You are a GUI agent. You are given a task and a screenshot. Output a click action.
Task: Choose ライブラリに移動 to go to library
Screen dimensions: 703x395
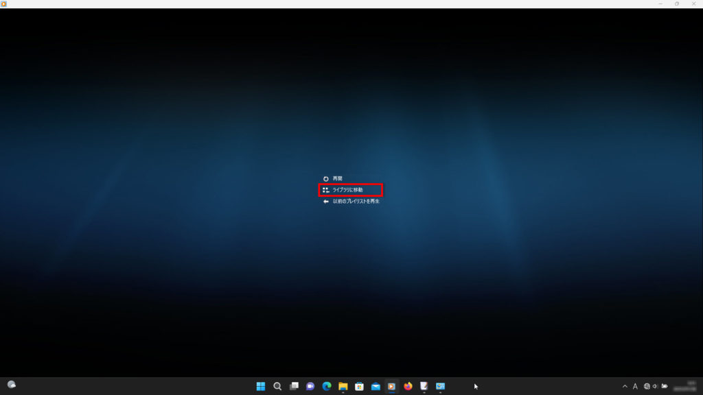347,189
